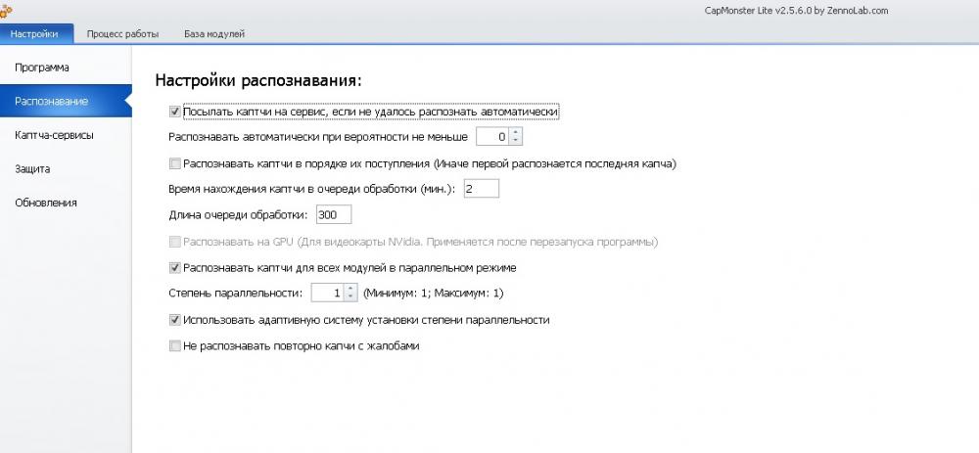Open Каптча-сервисы settings section

tap(54, 135)
